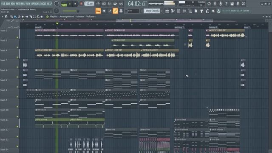Viewport: 272px width, 153px height.
Task: Click the scissors audio editor icon
Action: pyautogui.click(x=215, y=3)
